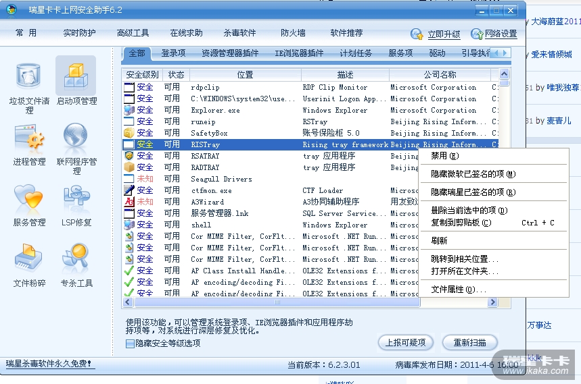Click the 重新扫描 rescan button
581x384 pixels.
[469, 343]
